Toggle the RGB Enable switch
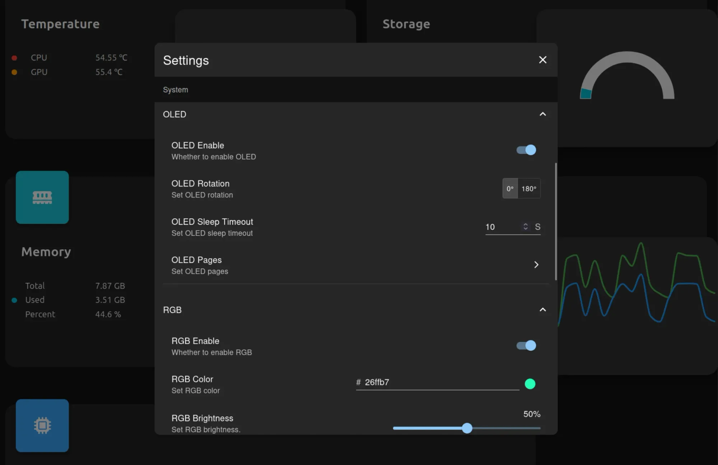718x465 pixels. point(526,345)
